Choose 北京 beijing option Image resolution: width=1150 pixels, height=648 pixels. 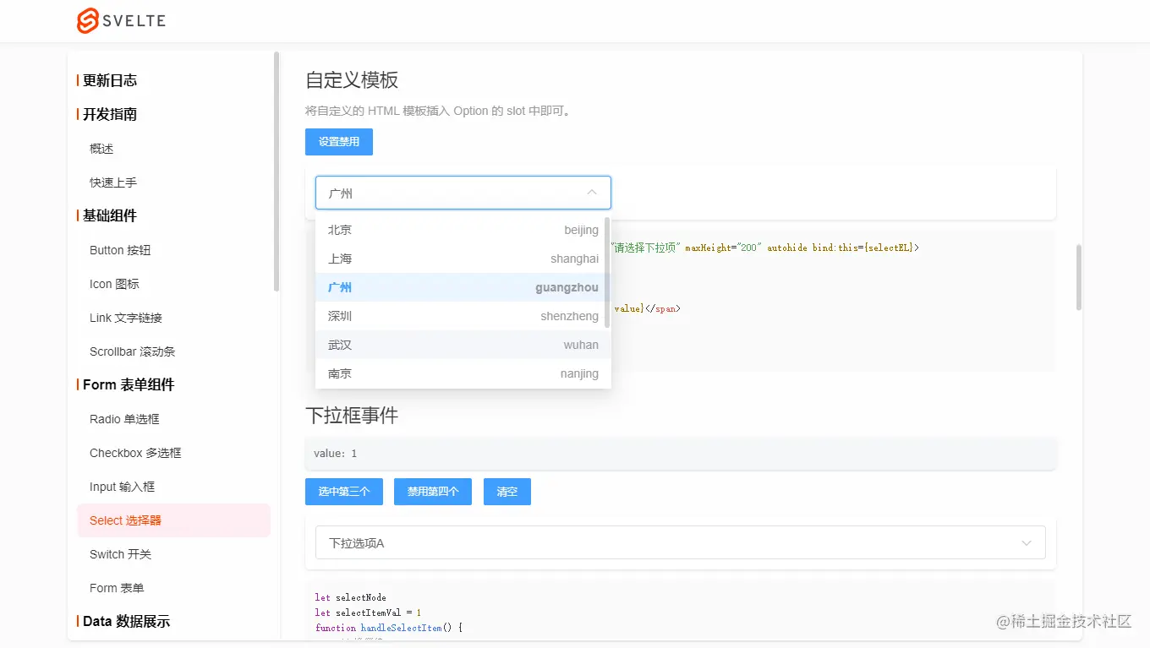coord(463,230)
